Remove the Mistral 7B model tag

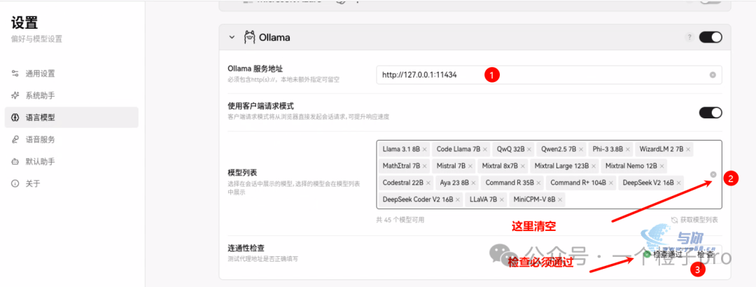(470, 166)
